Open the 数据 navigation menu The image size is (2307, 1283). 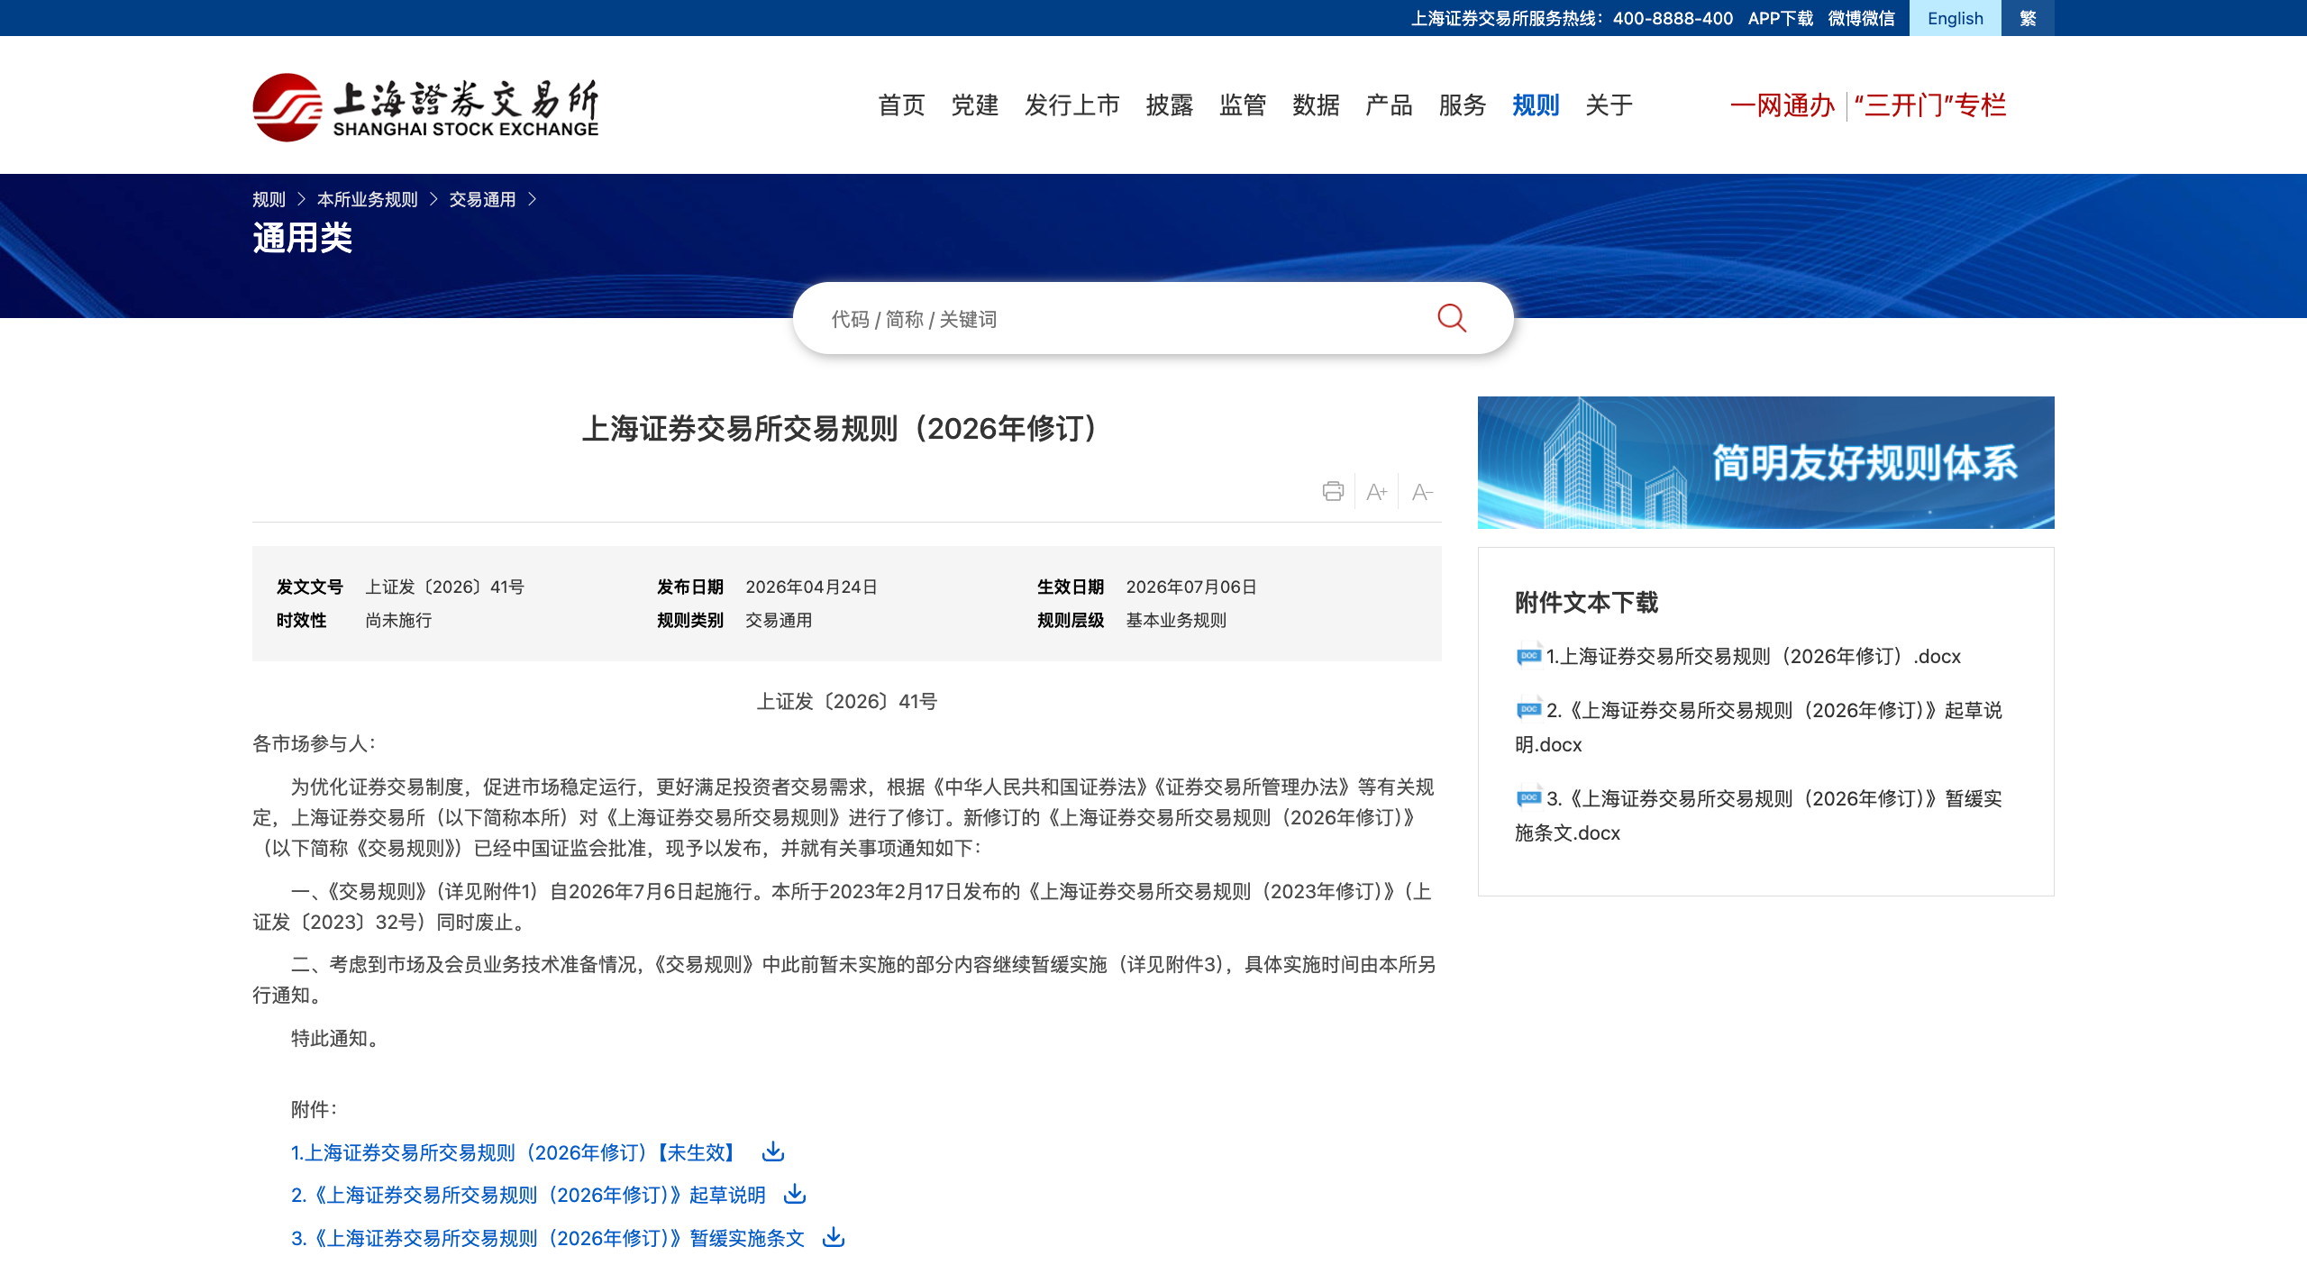pos(1315,105)
